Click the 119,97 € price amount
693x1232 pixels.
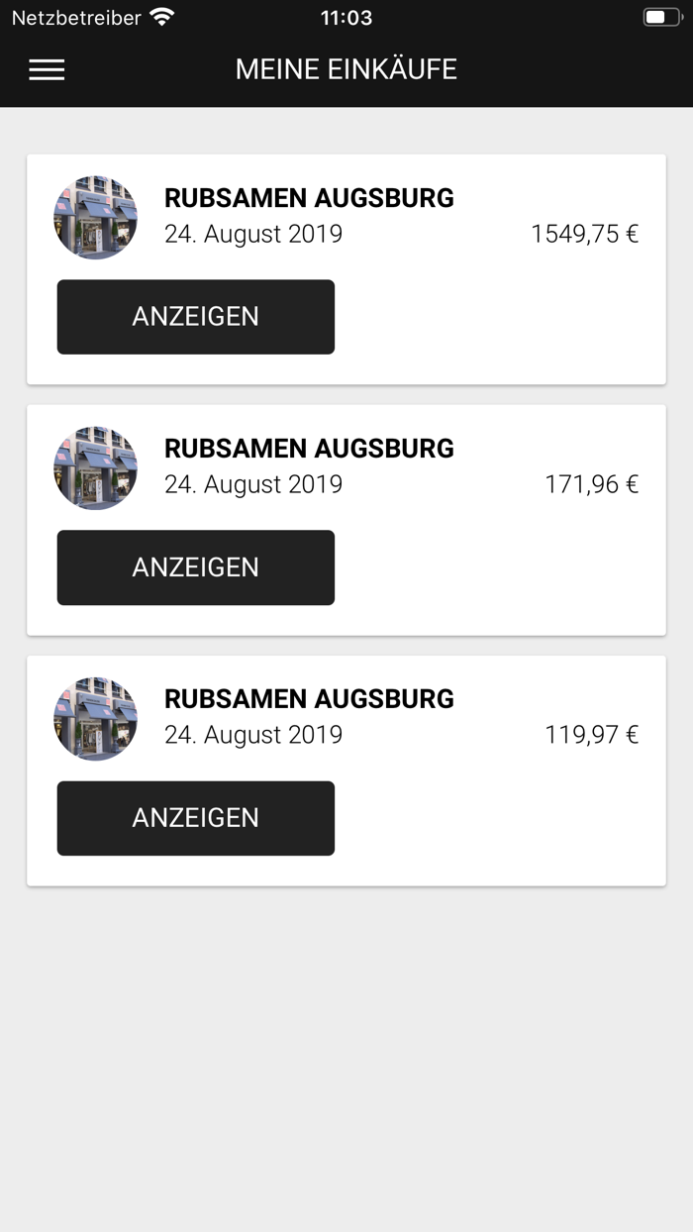(591, 735)
